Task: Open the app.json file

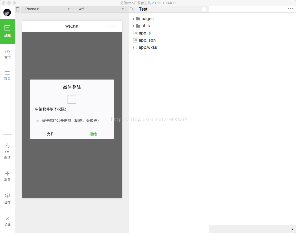Action: (x=147, y=40)
